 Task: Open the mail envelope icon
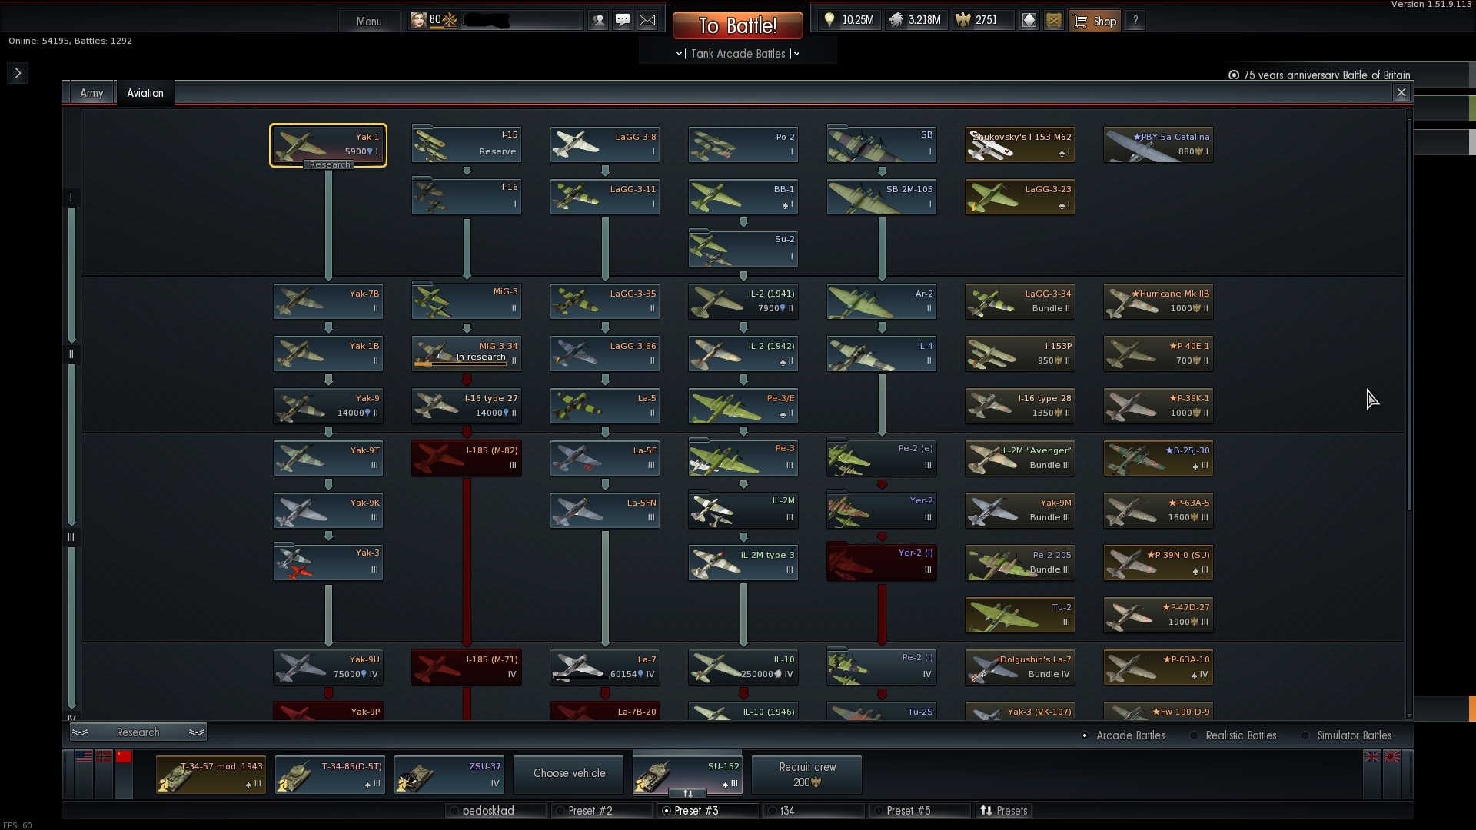click(x=647, y=21)
